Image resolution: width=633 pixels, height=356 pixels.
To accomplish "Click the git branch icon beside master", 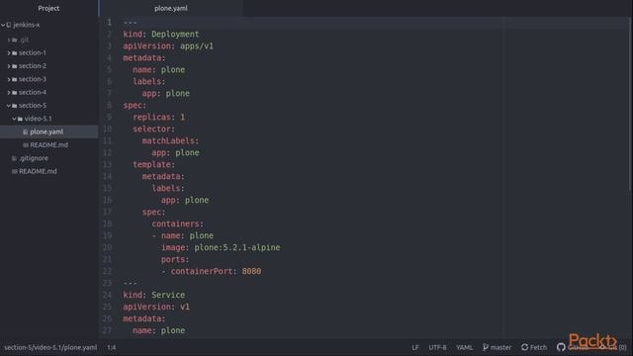I will pos(486,347).
